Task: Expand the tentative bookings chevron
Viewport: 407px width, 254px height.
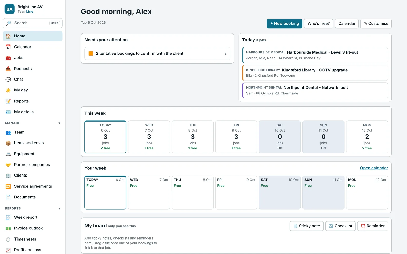Action: (x=225, y=54)
